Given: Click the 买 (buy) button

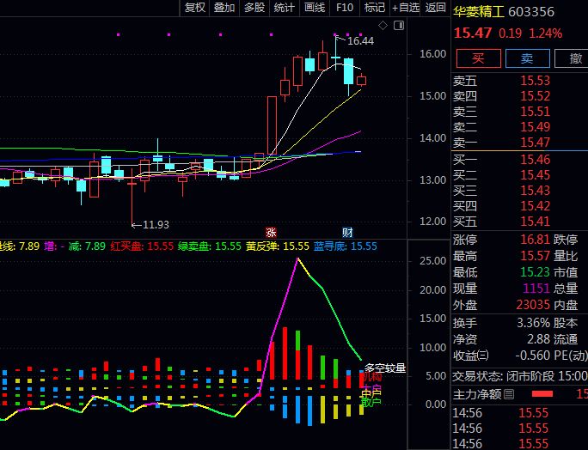Looking at the screenshot, I should coord(477,58).
